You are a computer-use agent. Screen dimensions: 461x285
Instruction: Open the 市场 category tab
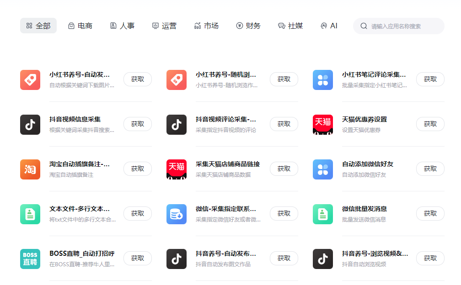[x=207, y=26]
